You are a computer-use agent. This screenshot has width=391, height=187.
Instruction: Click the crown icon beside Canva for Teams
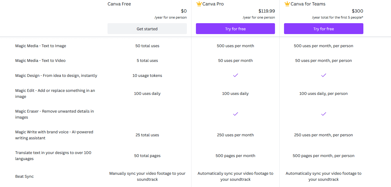[287, 4]
